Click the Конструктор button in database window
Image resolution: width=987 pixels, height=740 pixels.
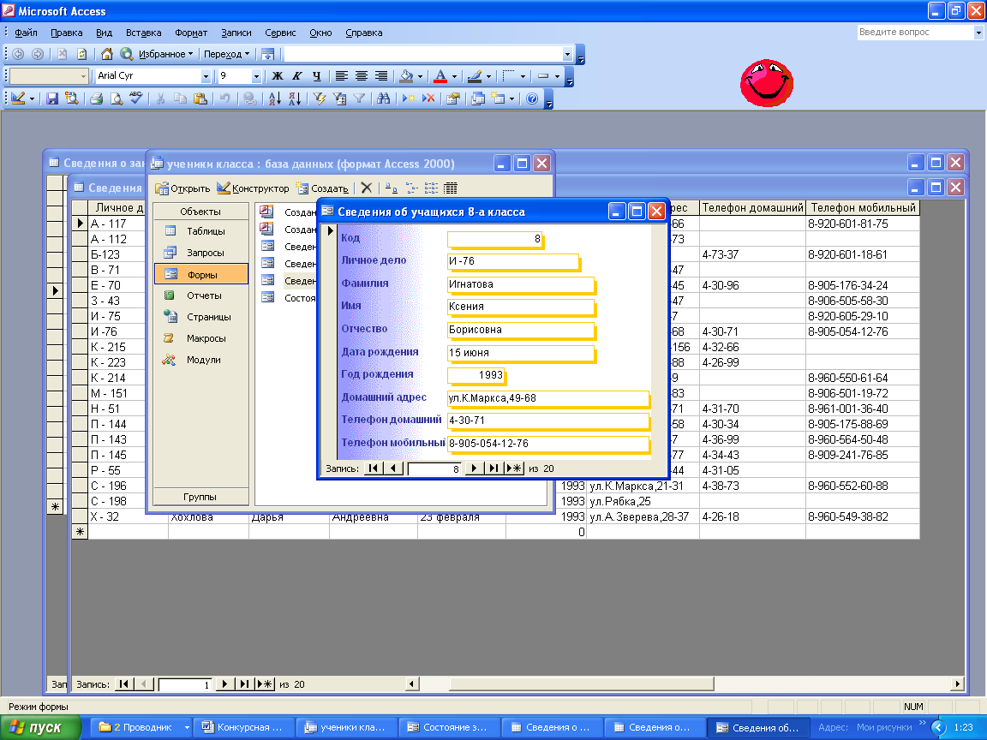click(254, 188)
